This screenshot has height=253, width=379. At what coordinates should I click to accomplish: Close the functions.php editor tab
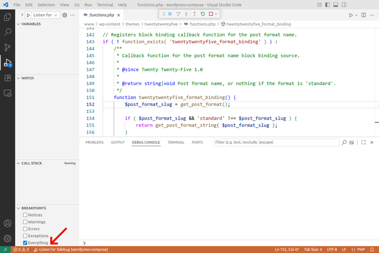click(x=118, y=15)
